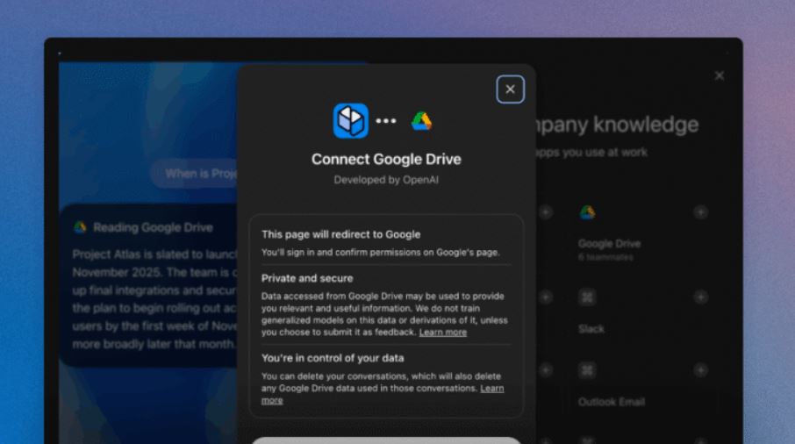
Task: Click the three-dot connector between the icons
Action: pyautogui.click(x=386, y=120)
